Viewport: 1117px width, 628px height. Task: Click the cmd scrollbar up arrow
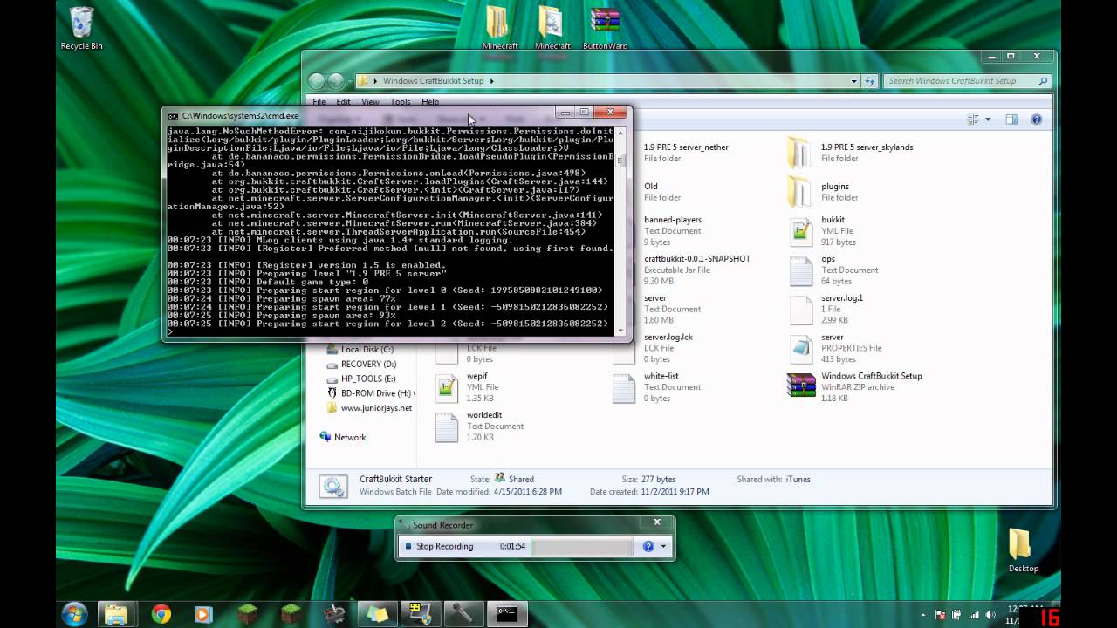(621, 133)
